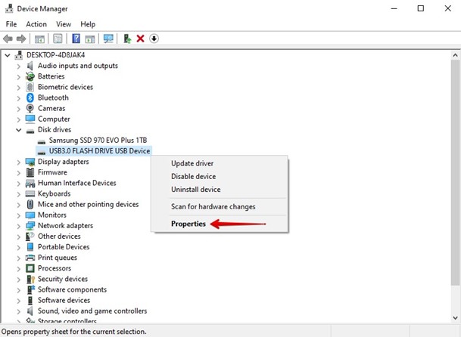Expand the Human Interface Devices node
Viewport: 461px width, 337px height.
coord(18,184)
